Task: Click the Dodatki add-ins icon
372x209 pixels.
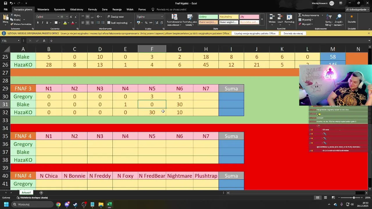Action: (352, 17)
